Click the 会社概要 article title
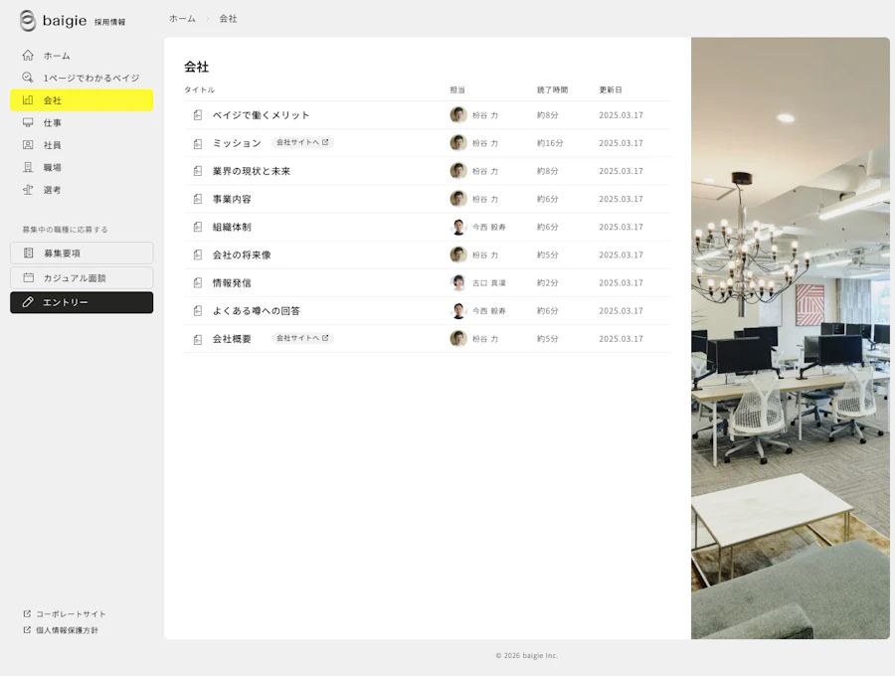 [232, 339]
